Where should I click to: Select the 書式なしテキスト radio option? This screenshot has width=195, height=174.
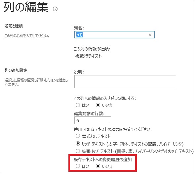(78, 136)
